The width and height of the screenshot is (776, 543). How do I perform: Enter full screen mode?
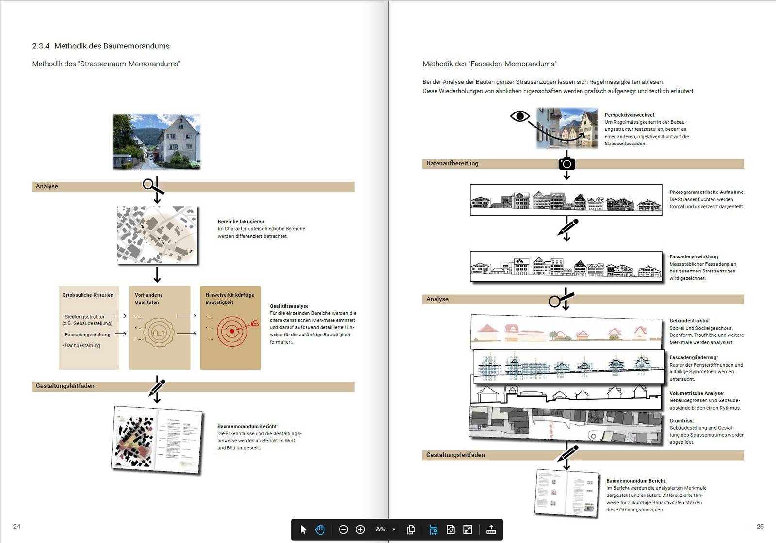[x=468, y=529]
